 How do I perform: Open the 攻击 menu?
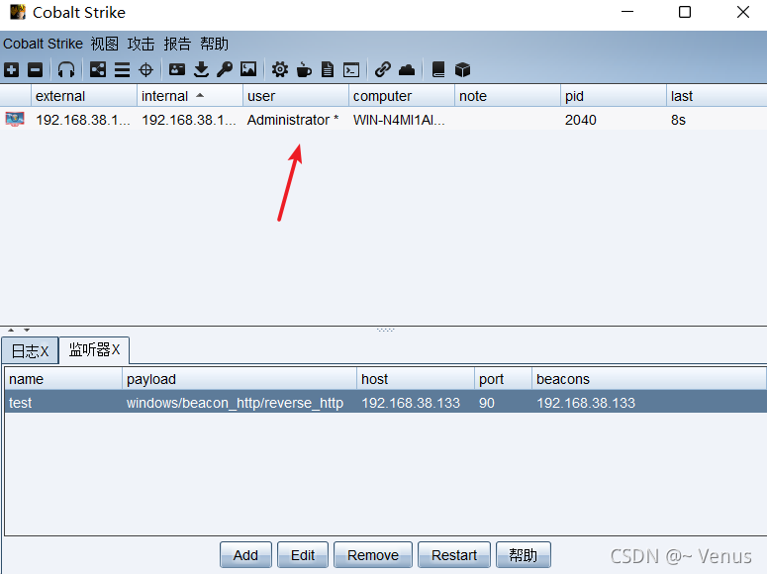141,45
